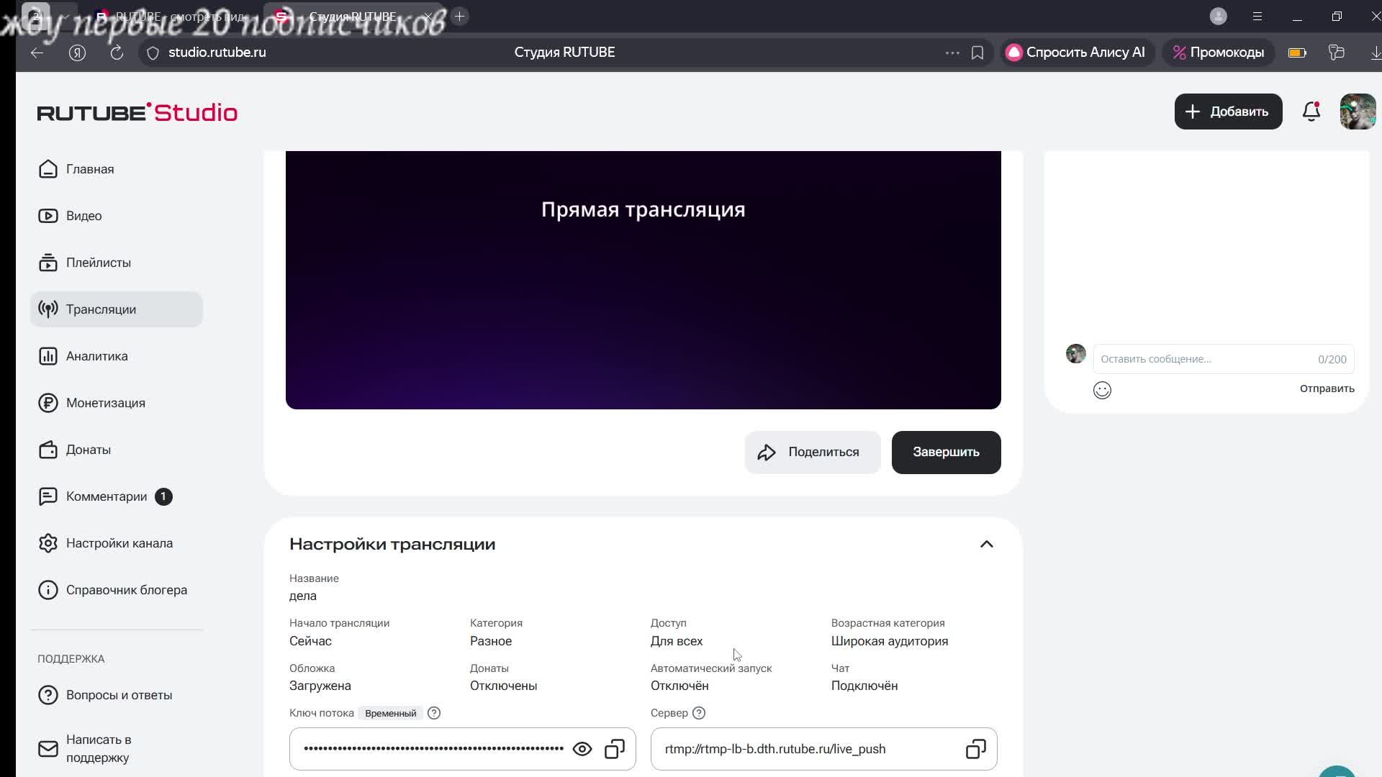Bookmark this page in browser

[977, 53]
